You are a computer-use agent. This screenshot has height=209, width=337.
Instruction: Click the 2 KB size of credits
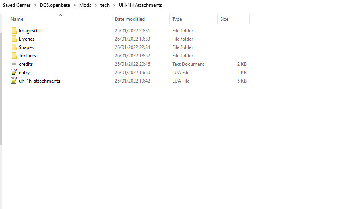coord(242,64)
